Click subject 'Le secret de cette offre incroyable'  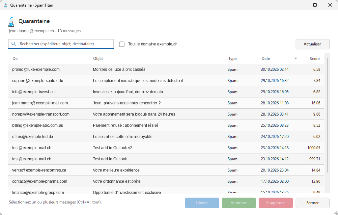tap(123, 137)
